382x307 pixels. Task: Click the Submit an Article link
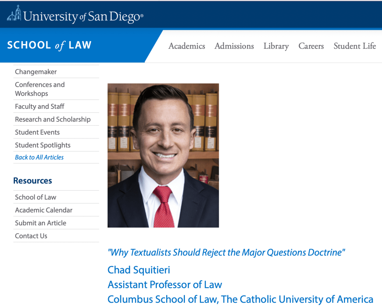(40, 223)
